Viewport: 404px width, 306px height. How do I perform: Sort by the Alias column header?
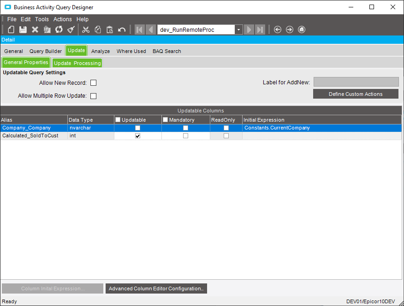tap(34, 120)
